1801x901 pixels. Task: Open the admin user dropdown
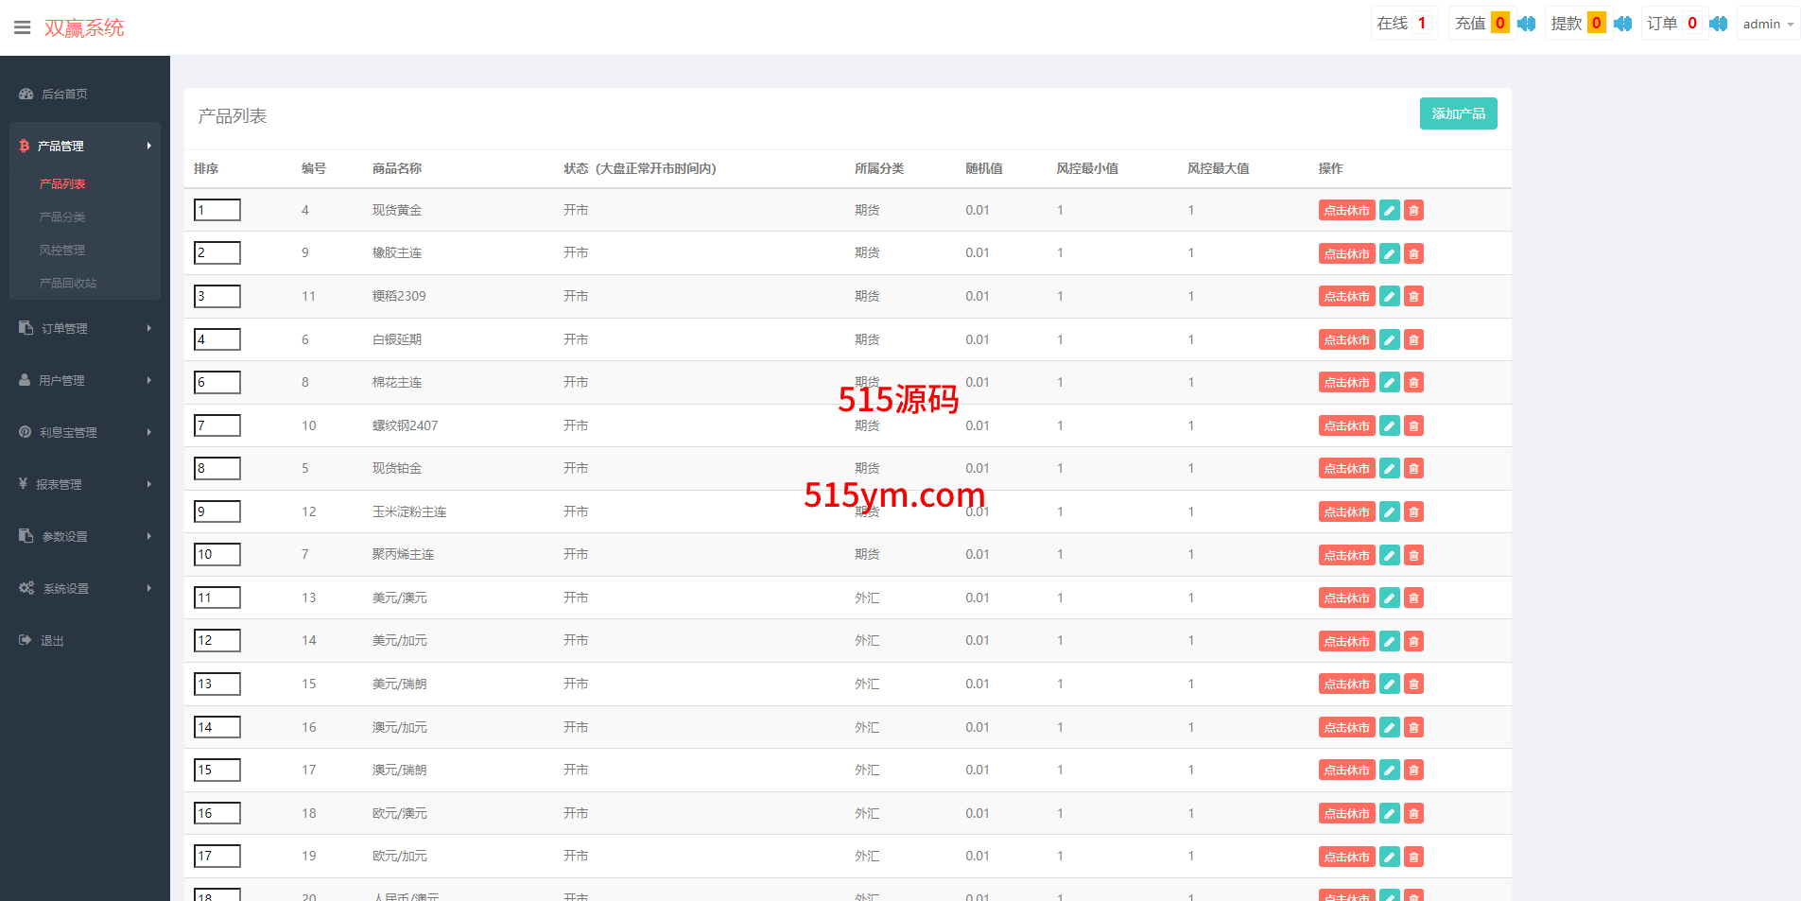[1767, 24]
